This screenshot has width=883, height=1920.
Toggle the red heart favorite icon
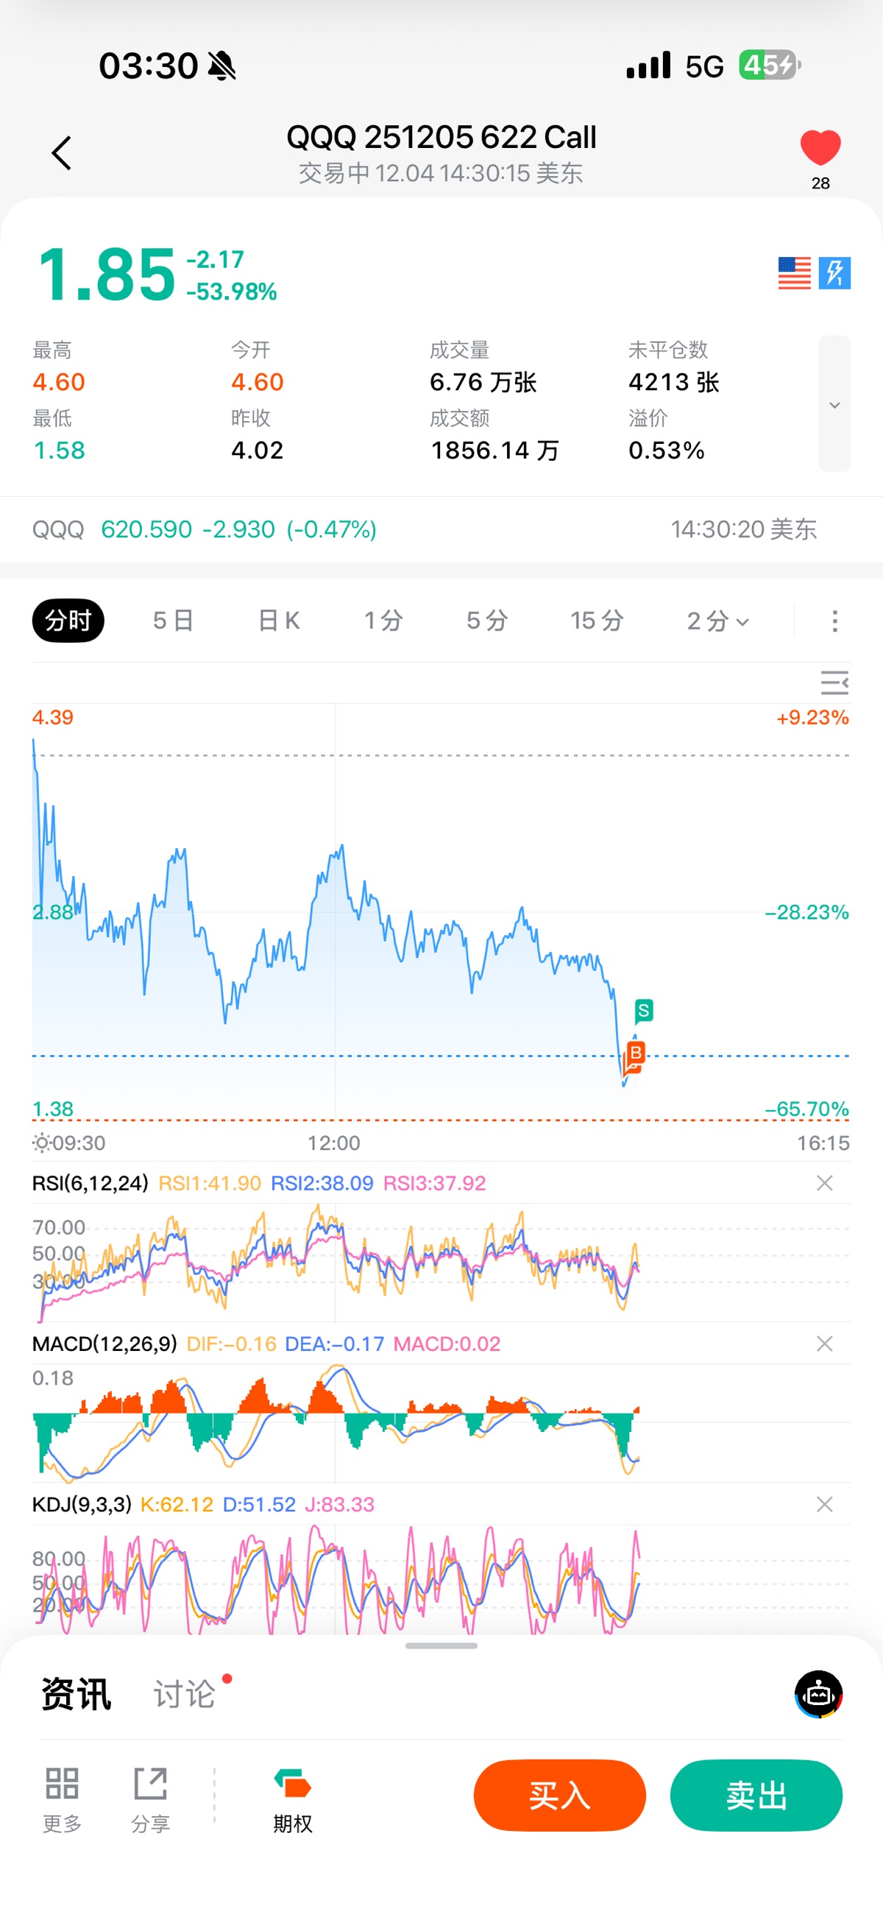(x=820, y=147)
